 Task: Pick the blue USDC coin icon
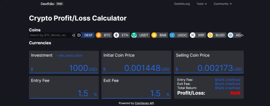172,35
